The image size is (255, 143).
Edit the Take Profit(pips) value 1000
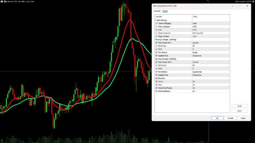[x=211, y=23]
